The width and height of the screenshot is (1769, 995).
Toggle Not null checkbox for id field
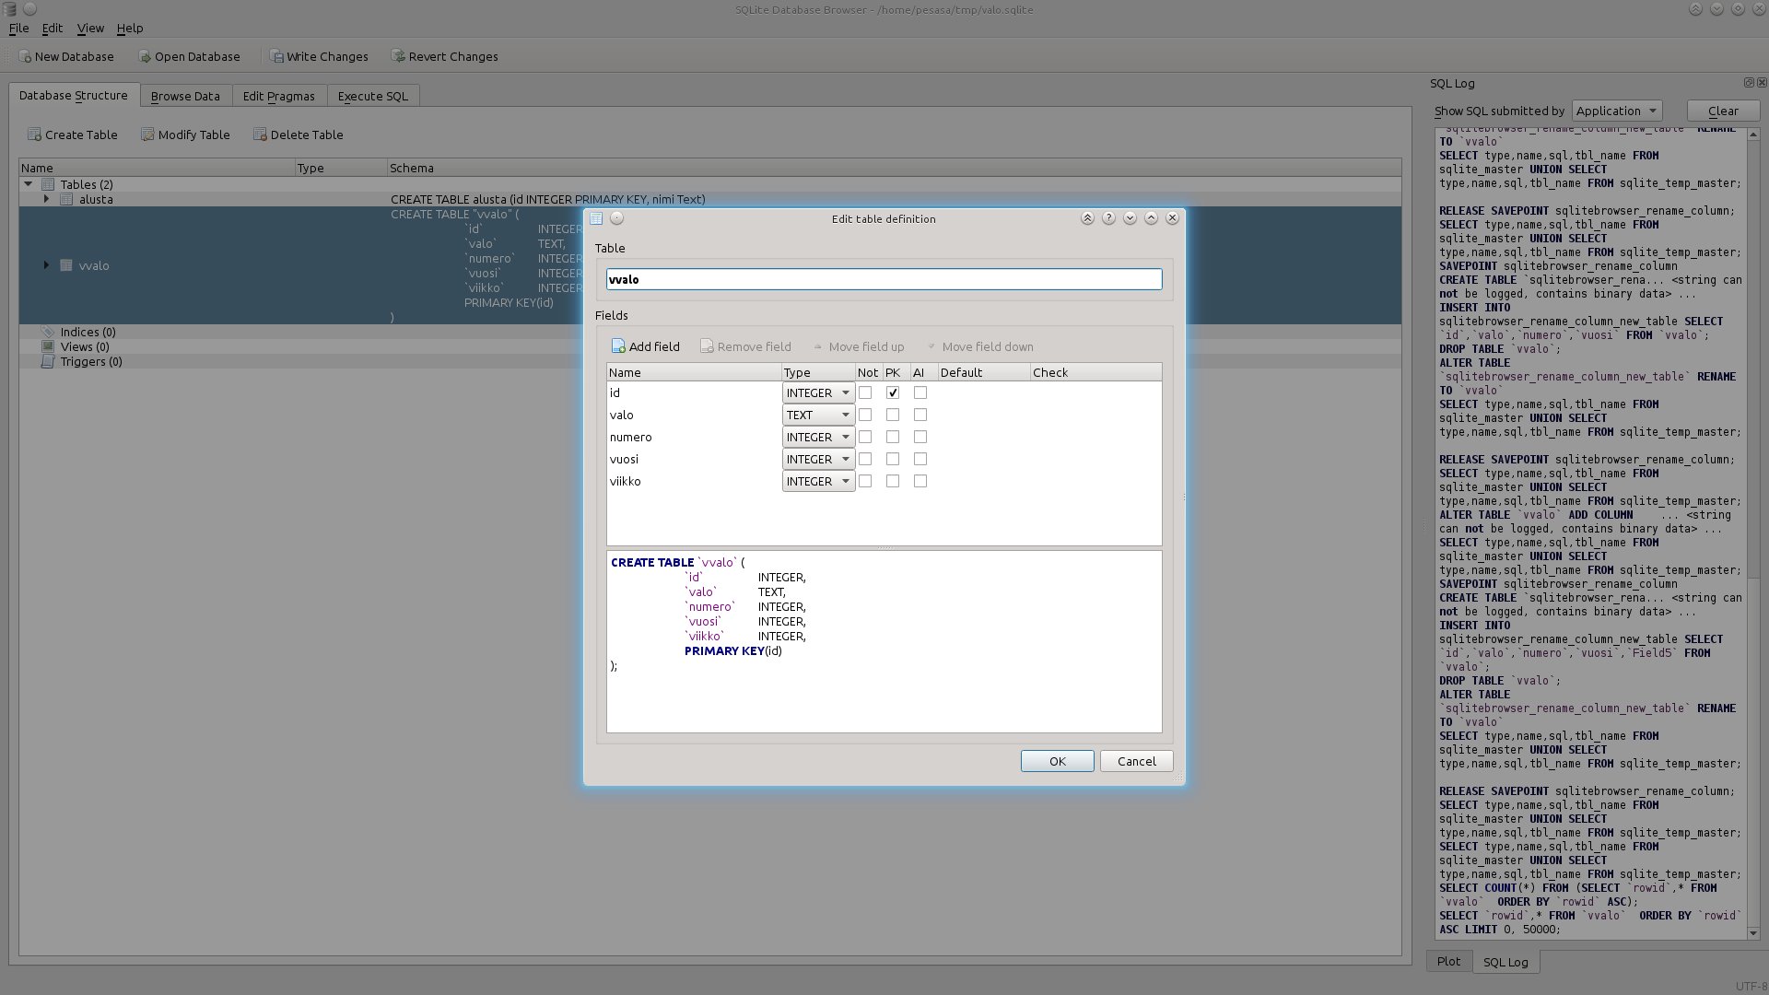865,392
